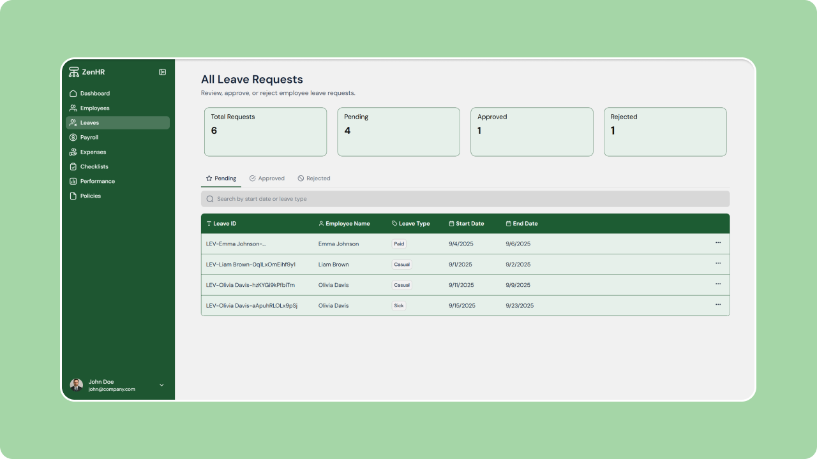Open actions menu for Emma Johnson row
This screenshot has width=817, height=459.
[718, 243]
